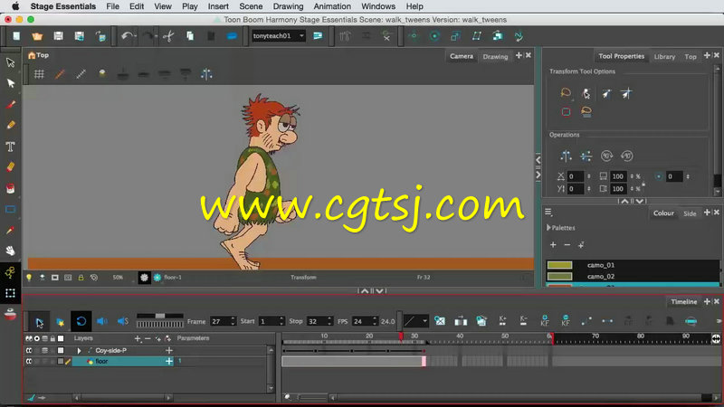Click the timeline zoom slider
This screenshot has width=724, height=407.
(x=313, y=397)
